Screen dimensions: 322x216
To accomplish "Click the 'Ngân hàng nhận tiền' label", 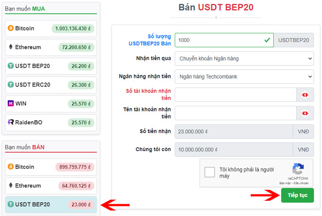I will pyautogui.click(x=145, y=76).
